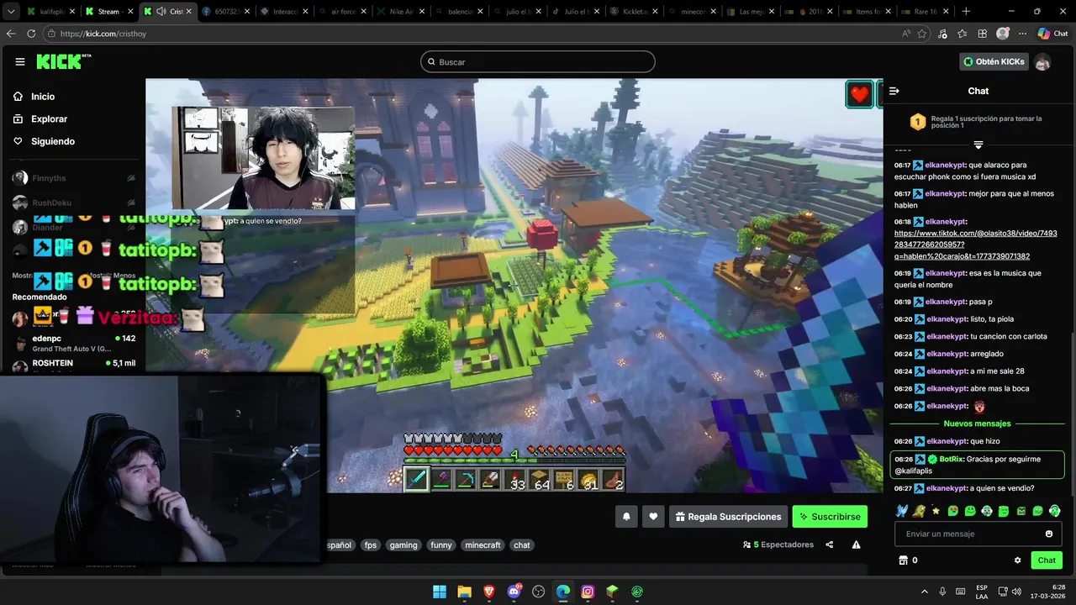The width and height of the screenshot is (1076, 605).
Task: Open volume control in system tray
Action: pyautogui.click(x=1016, y=592)
